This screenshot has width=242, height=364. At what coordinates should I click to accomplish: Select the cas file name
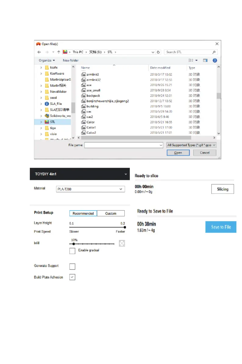89,112
